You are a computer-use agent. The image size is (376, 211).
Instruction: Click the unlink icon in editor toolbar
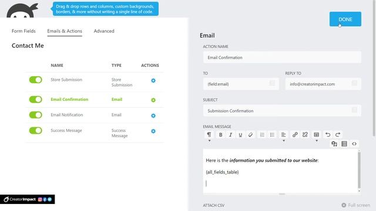[305, 135]
